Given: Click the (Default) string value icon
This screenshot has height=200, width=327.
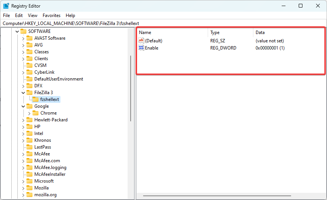Looking at the screenshot, I should pos(141,41).
